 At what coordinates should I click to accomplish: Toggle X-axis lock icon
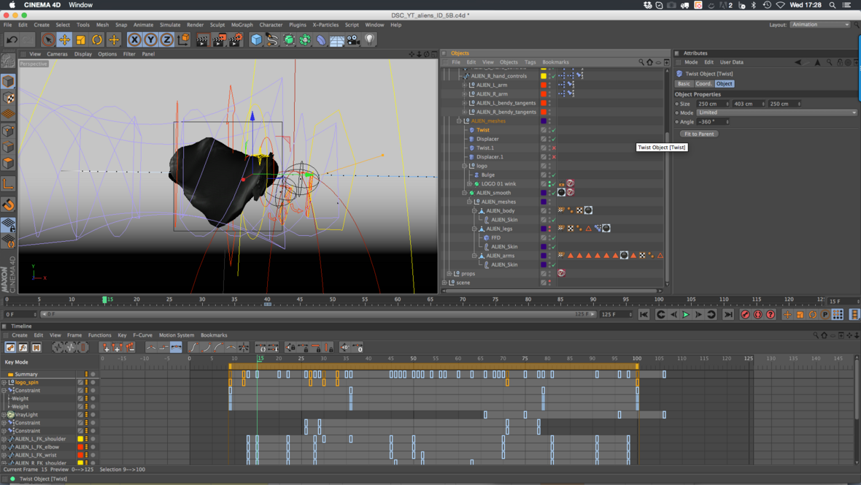(134, 39)
